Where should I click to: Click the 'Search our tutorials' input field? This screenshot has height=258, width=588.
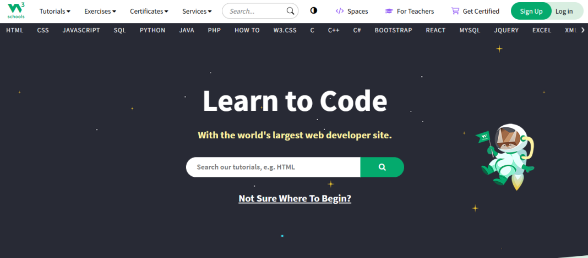(x=273, y=167)
